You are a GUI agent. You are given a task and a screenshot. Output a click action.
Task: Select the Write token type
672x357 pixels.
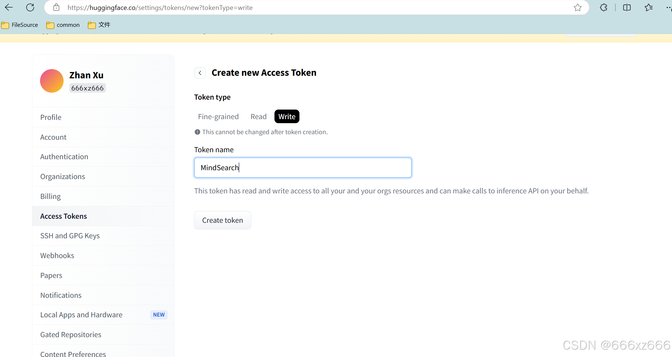[287, 117]
